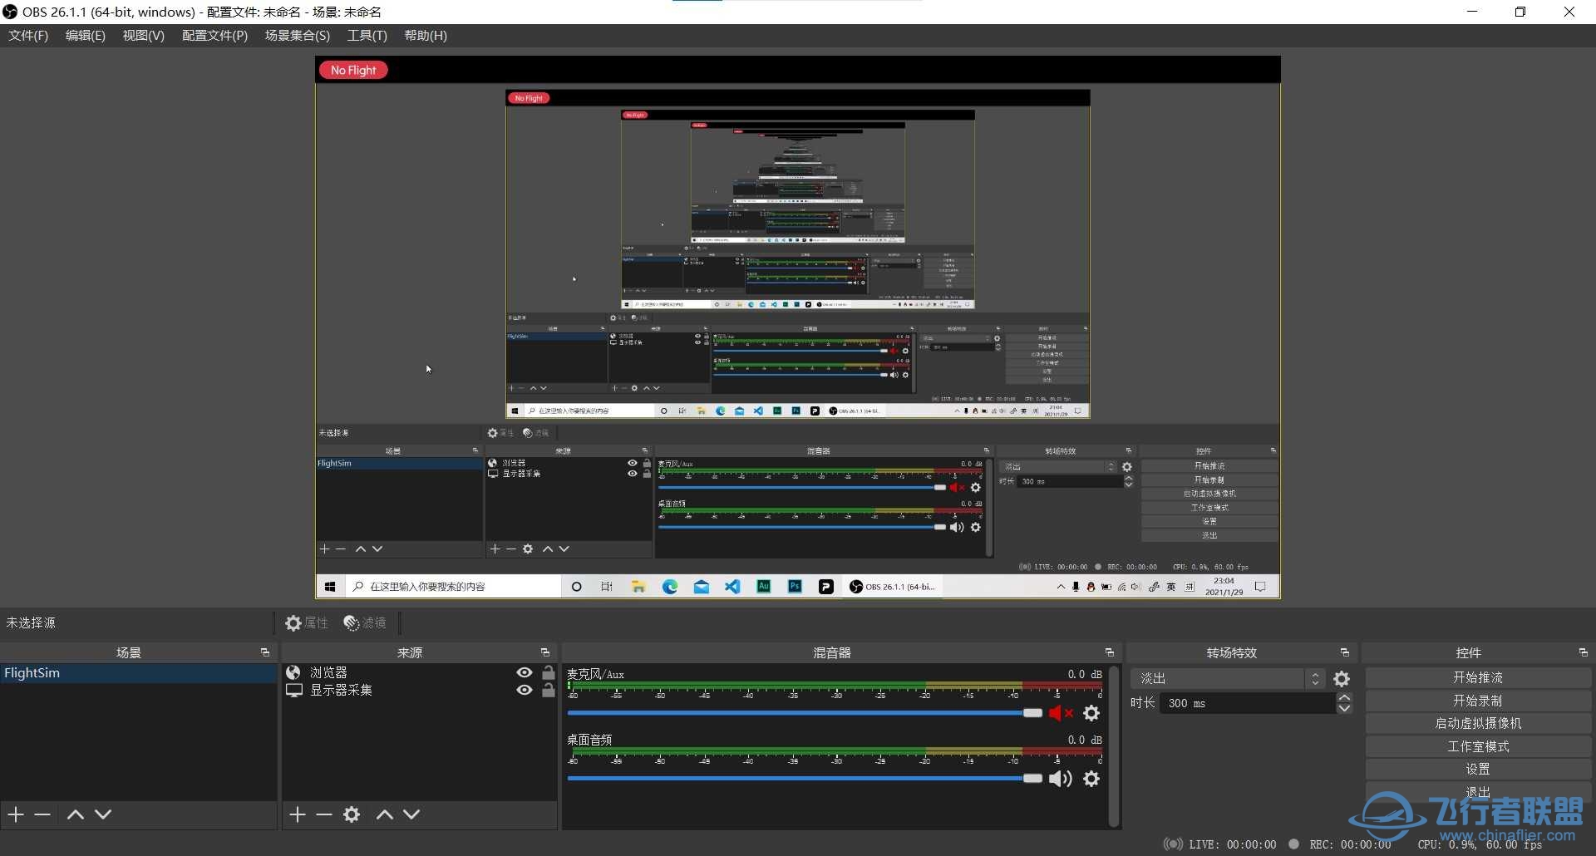This screenshot has height=856, width=1596.
Task: Open 麦克风/Aux audio settings gear
Action: [1091, 713]
